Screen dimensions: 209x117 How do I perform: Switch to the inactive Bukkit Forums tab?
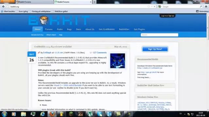34,2
